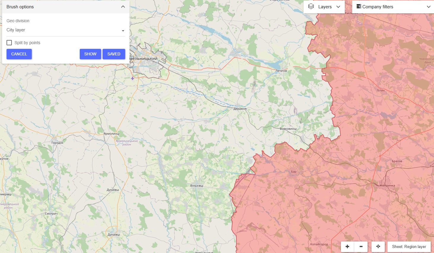Click the SAVED button
This screenshot has width=434, height=253.
click(x=114, y=54)
